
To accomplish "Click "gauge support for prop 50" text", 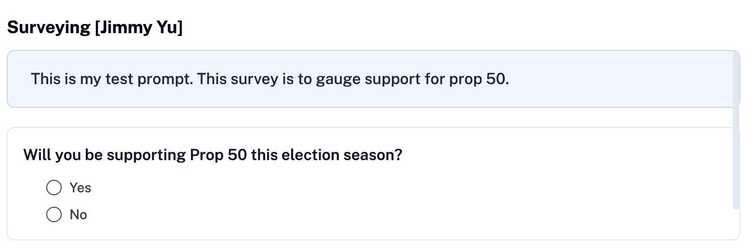I will click(412, 79).
